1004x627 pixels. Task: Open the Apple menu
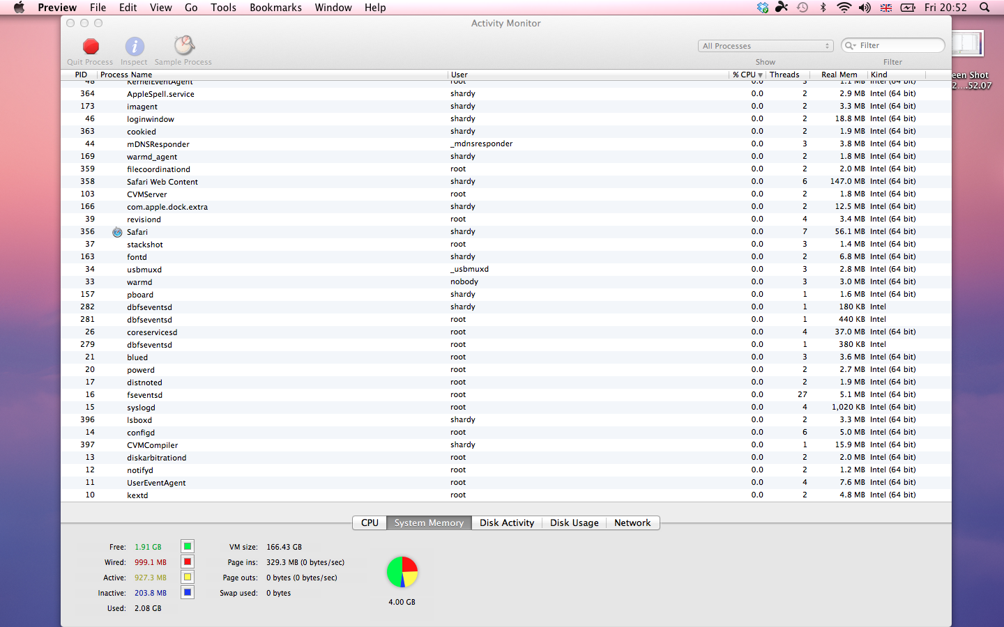[19, 8]
